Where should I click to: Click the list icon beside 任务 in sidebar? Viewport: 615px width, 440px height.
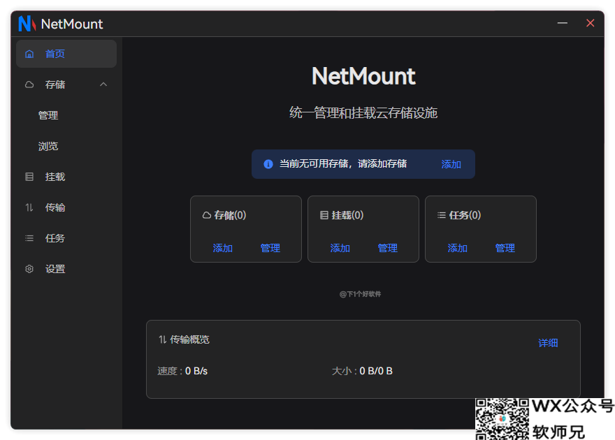point(29,238)
